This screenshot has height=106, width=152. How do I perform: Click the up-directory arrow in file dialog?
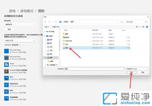[55, 22]
